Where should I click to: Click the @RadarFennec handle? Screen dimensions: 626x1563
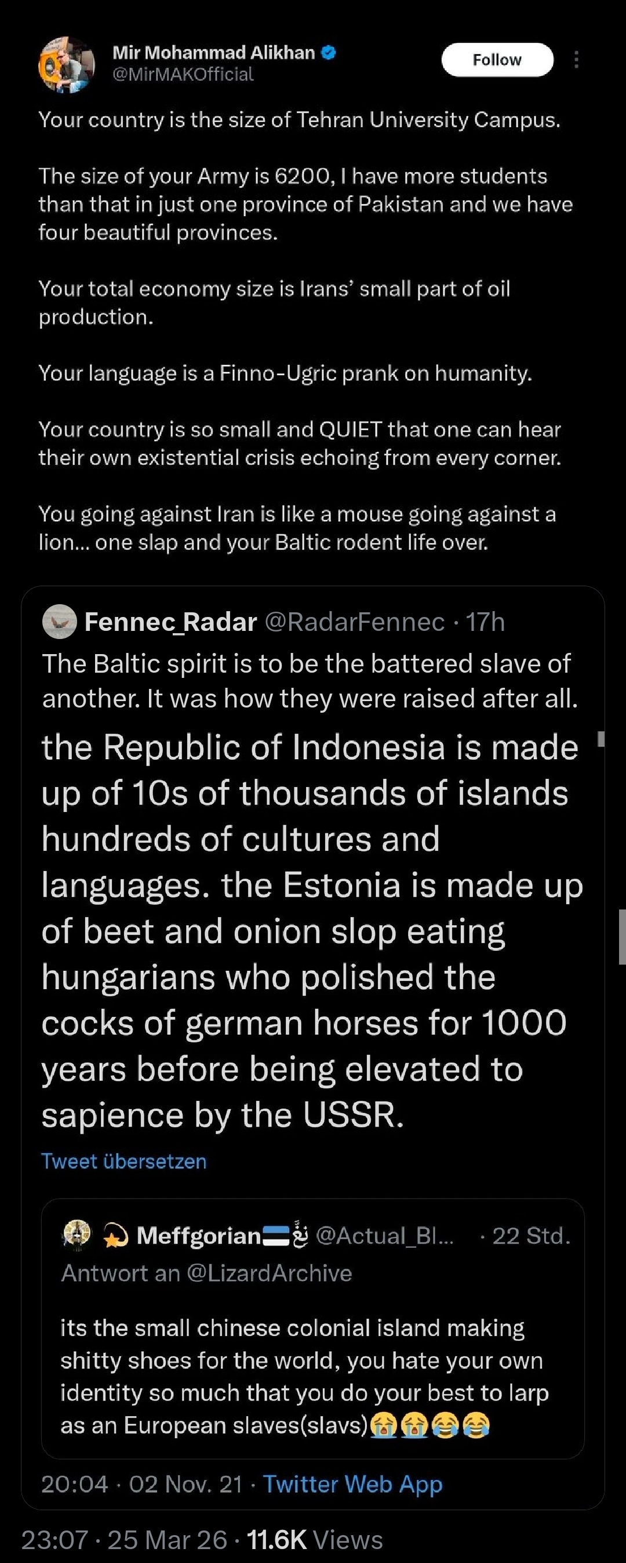(355, 622)
